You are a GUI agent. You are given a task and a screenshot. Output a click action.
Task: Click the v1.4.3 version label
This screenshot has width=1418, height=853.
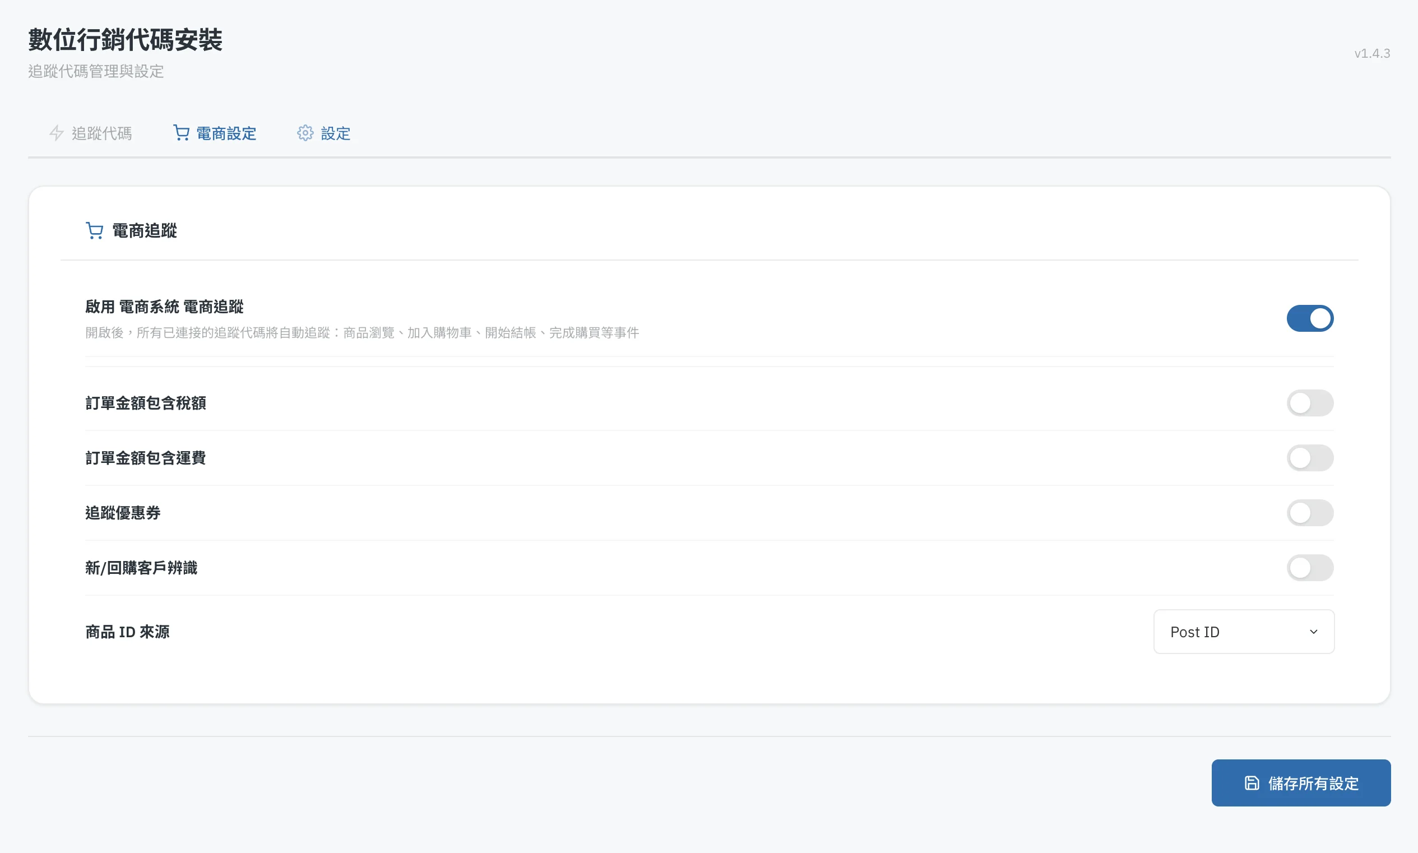(1371, 53)
